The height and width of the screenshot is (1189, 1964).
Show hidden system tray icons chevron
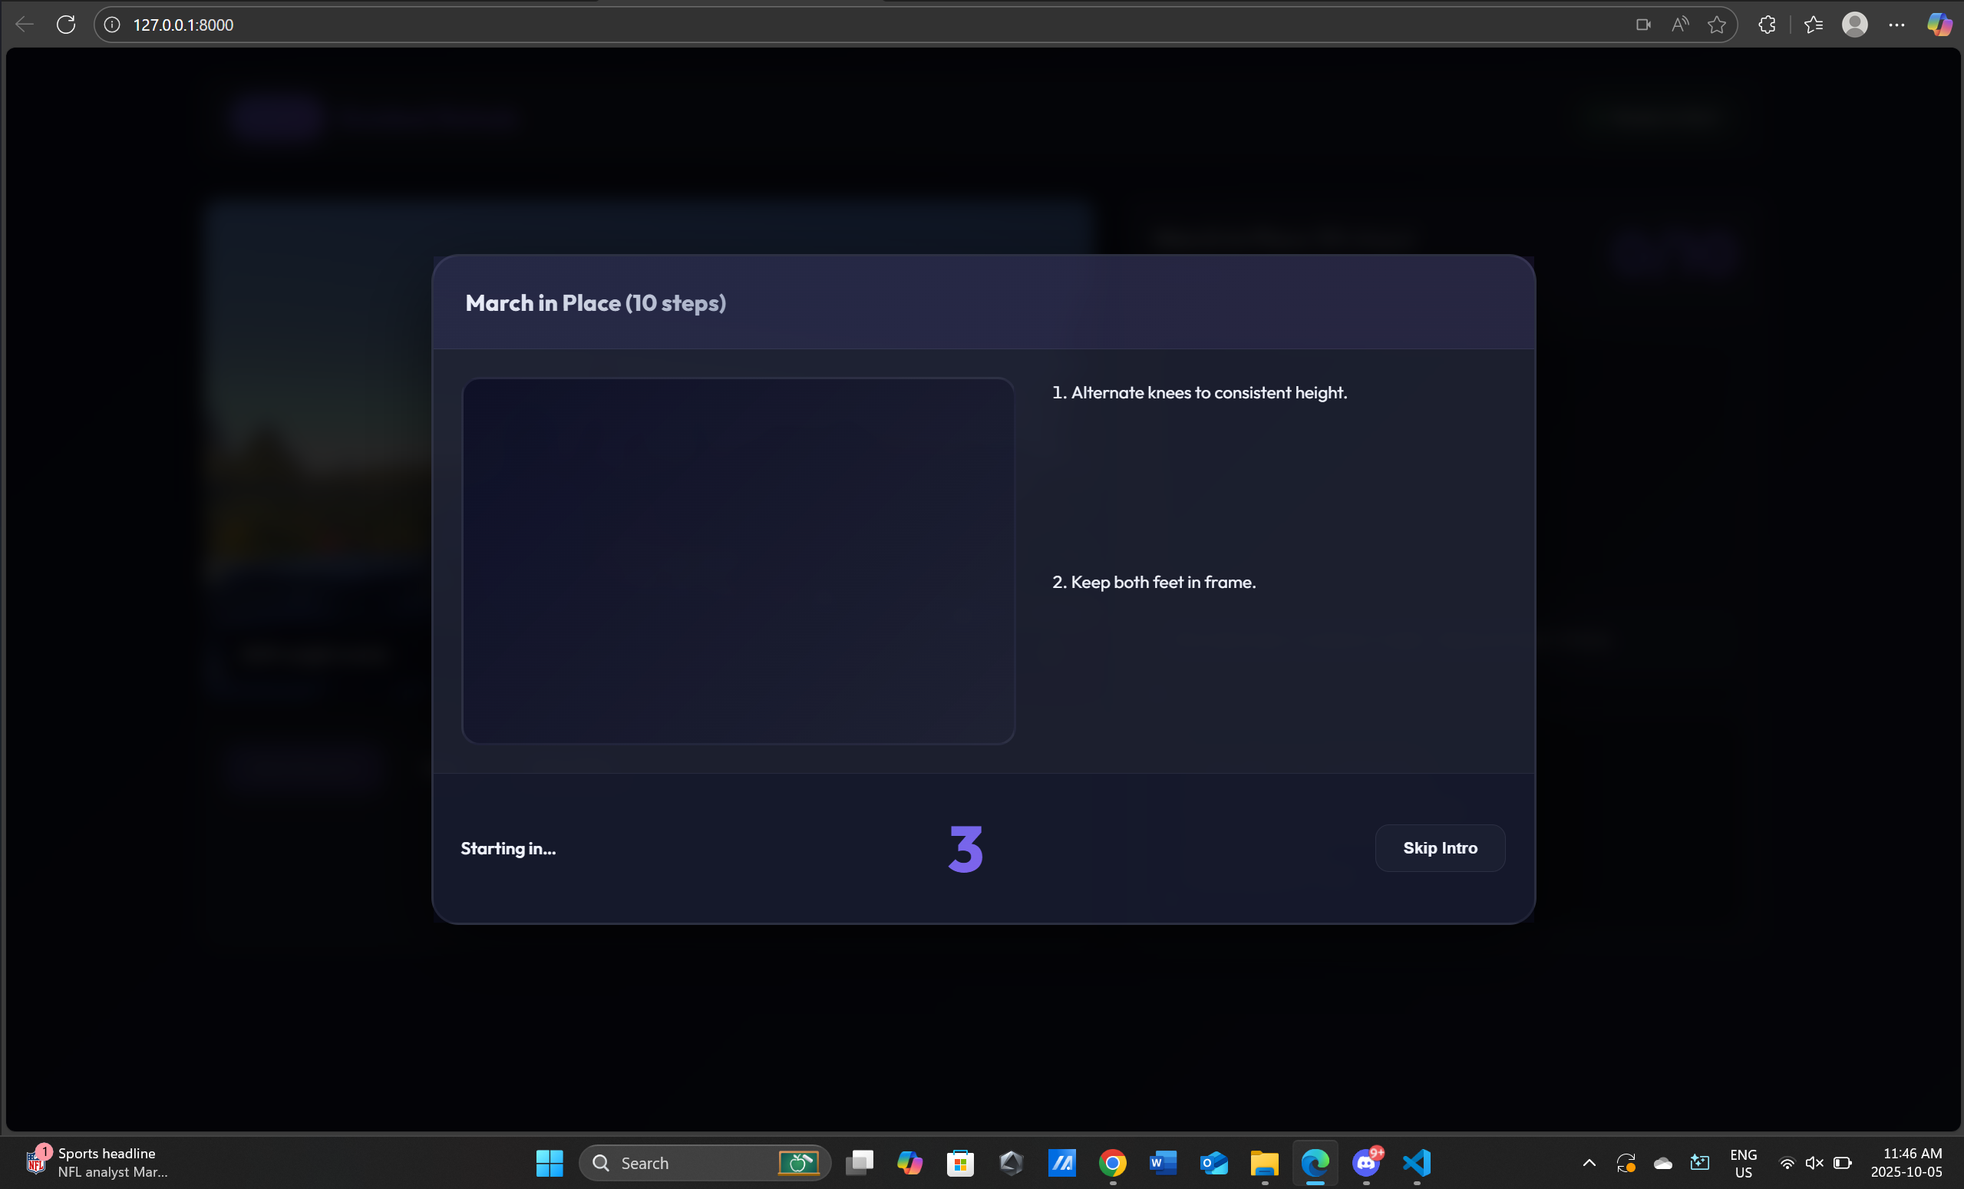tap(1589, 1163)
